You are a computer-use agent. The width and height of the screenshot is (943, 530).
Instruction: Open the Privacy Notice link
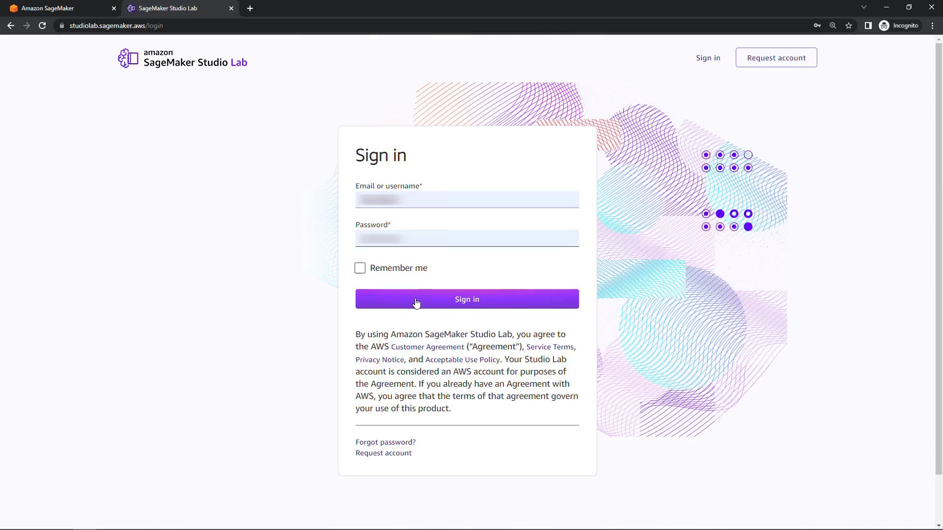coord(380,360)
